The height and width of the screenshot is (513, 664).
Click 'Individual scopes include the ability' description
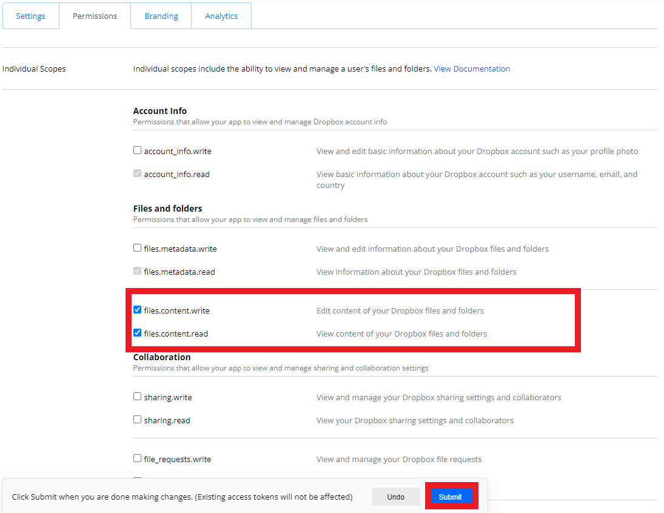(x=282, y=69)
